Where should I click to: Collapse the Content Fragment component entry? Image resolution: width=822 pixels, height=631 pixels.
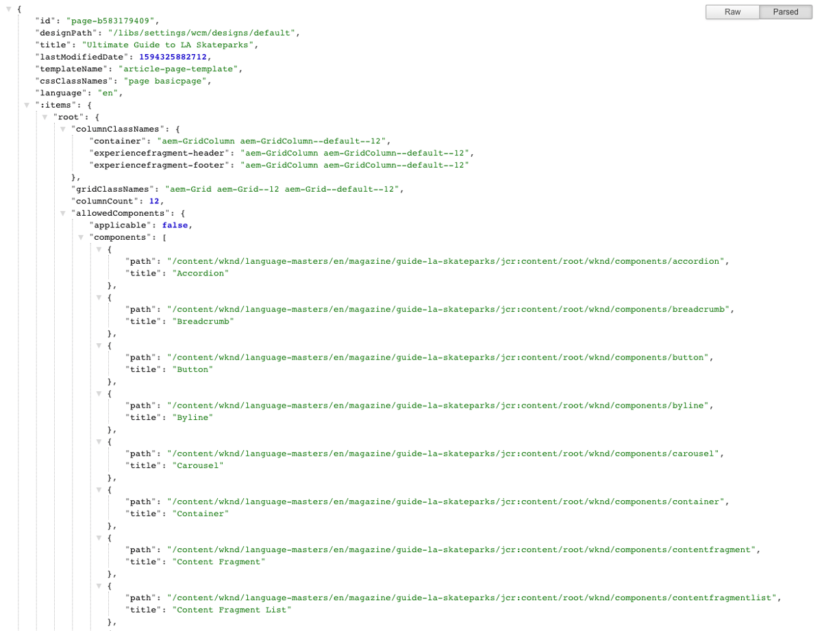pyautogui.click(x=98, y=538)
